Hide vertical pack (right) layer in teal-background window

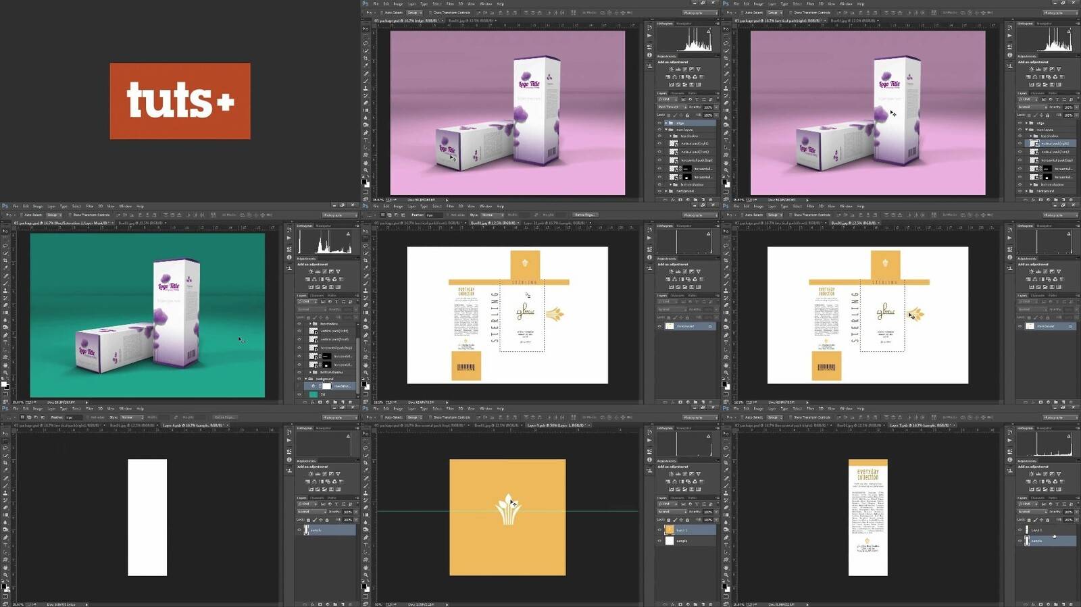pyautogui.click(x=299, y=331)
